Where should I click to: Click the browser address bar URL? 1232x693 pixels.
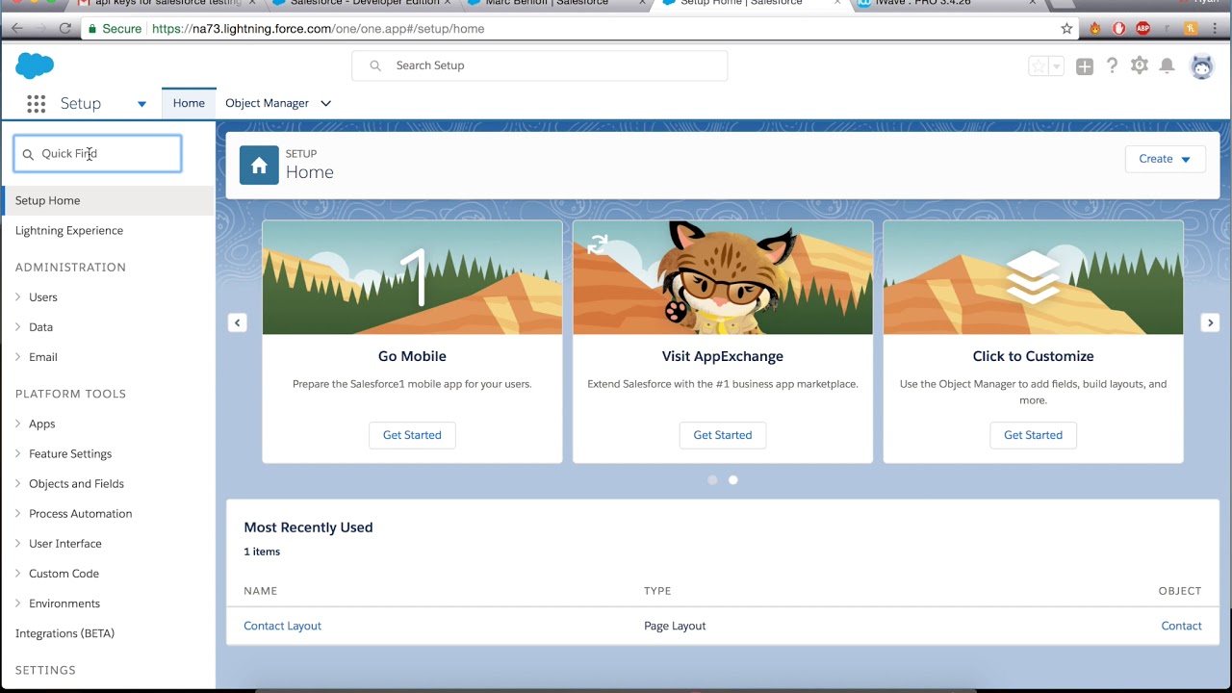click(318, 29)
